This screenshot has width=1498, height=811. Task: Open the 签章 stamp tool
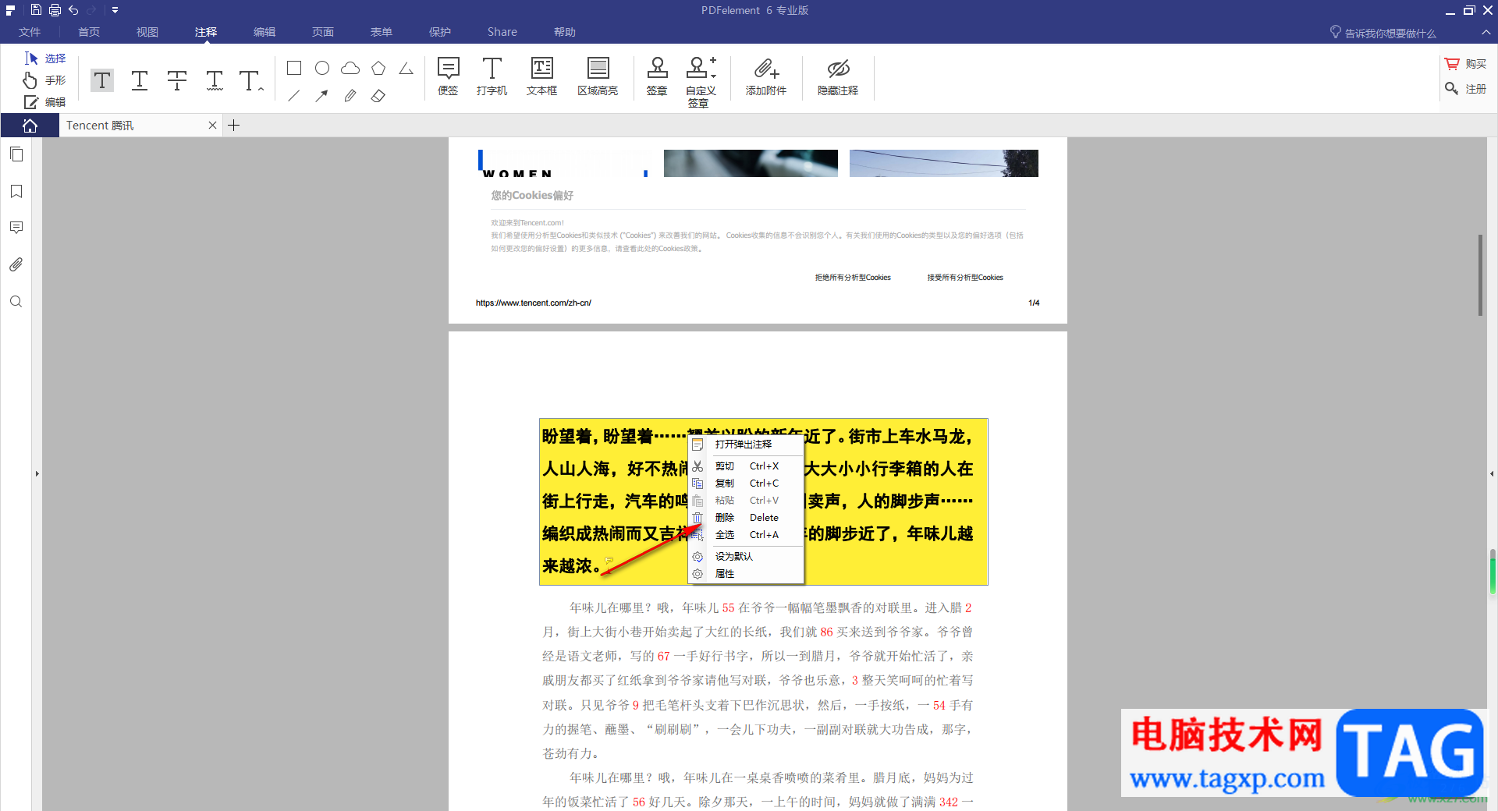(x=657, y=76)
